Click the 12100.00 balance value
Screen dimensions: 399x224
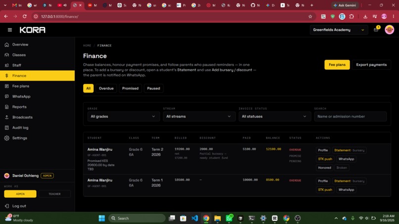click(273, 149)
